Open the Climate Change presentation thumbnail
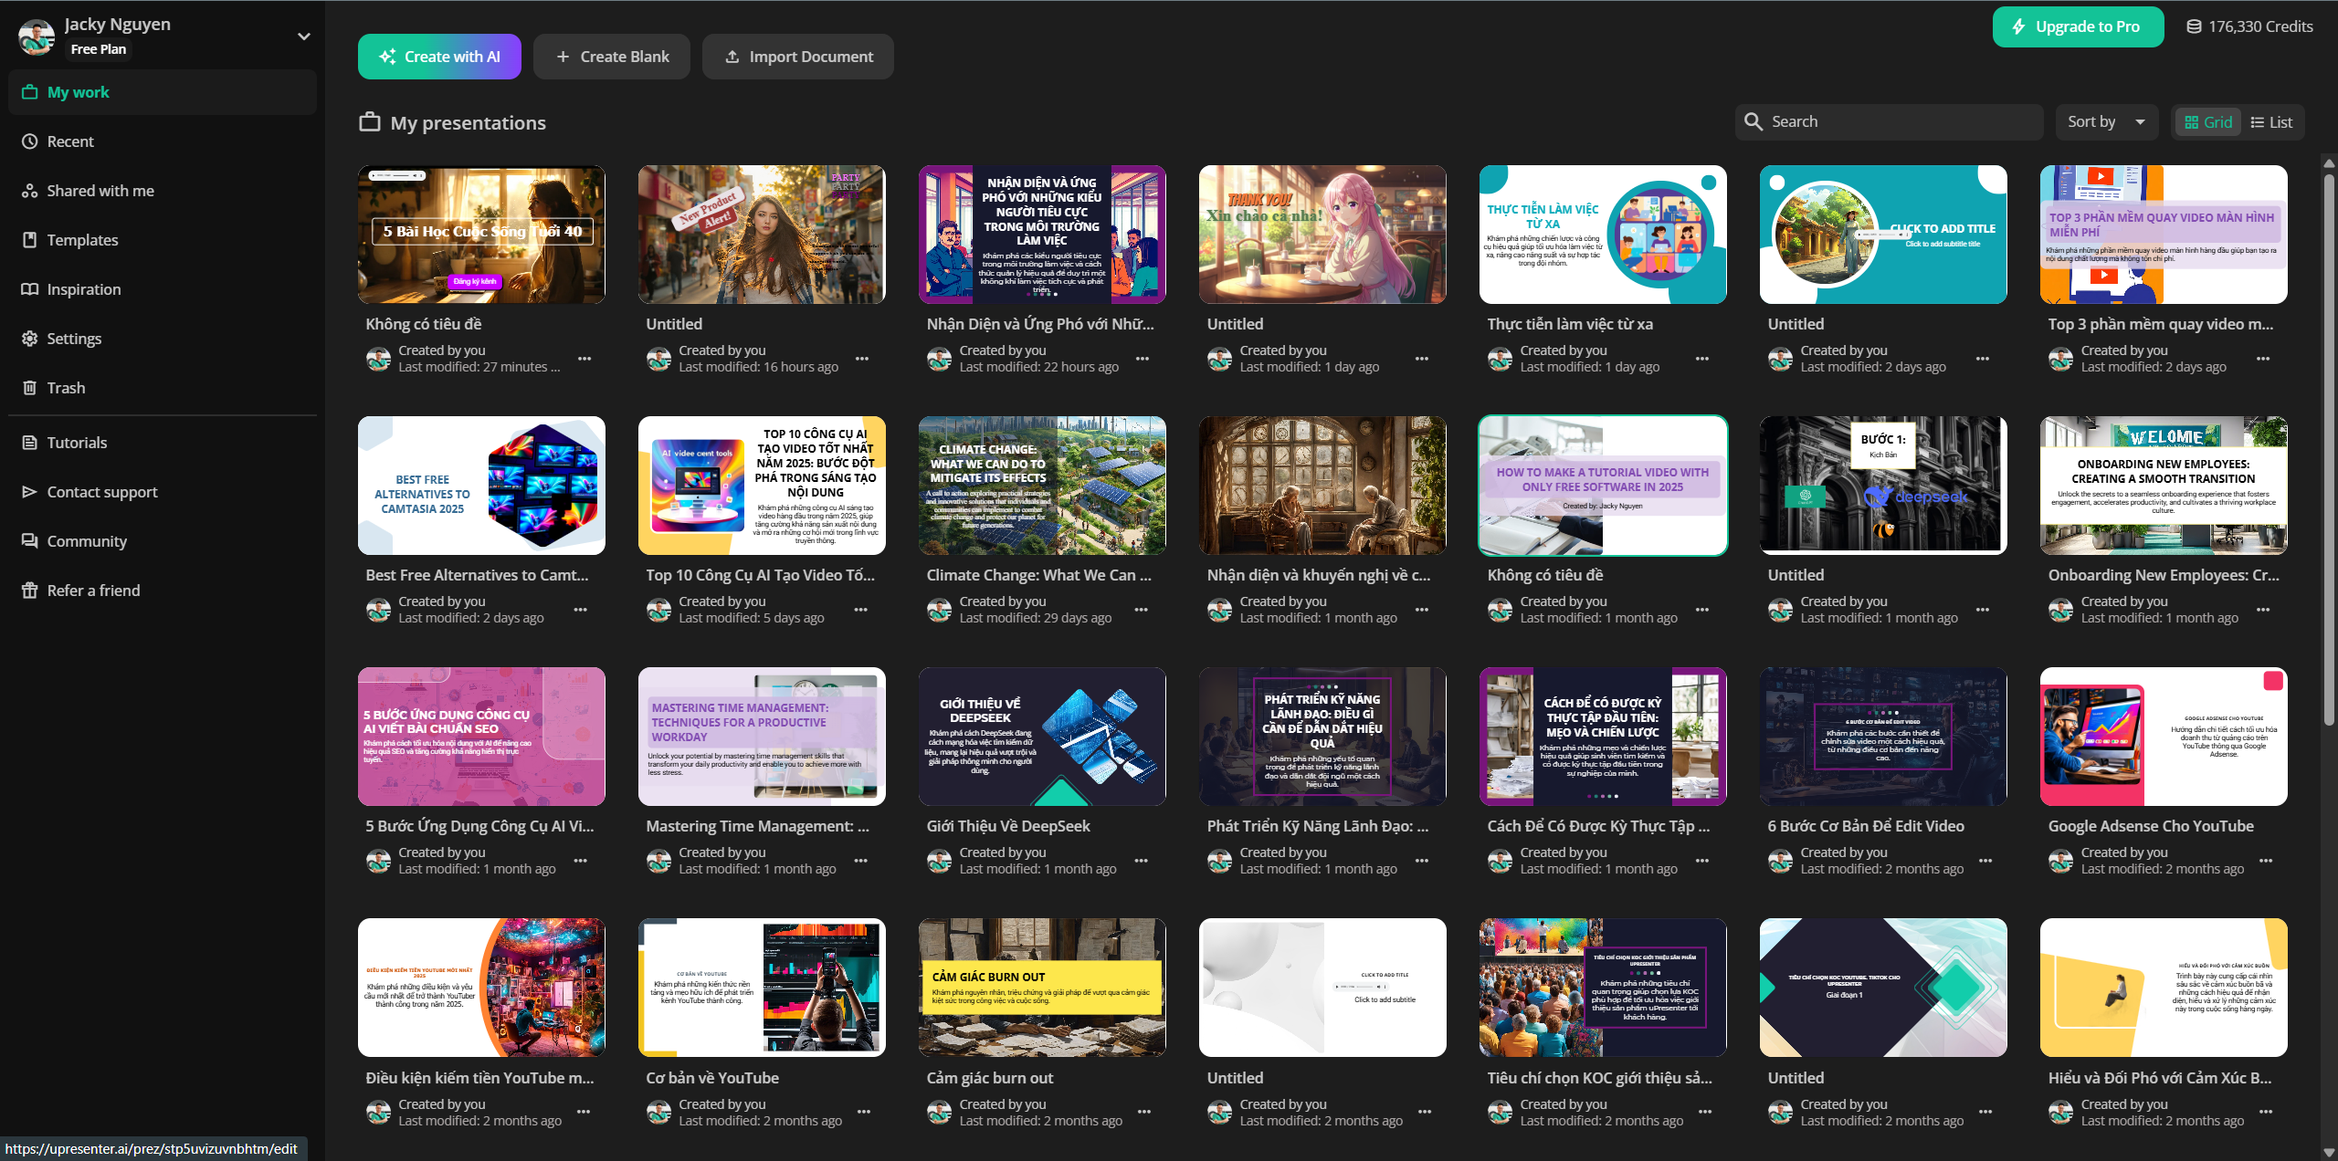Screen dimensions: 2338x1161 click(x=1041, y=485)
